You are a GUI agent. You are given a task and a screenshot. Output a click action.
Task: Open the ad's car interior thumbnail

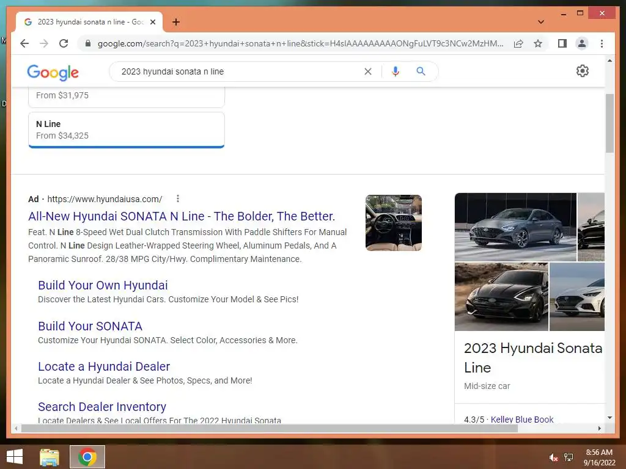(393, 222)
